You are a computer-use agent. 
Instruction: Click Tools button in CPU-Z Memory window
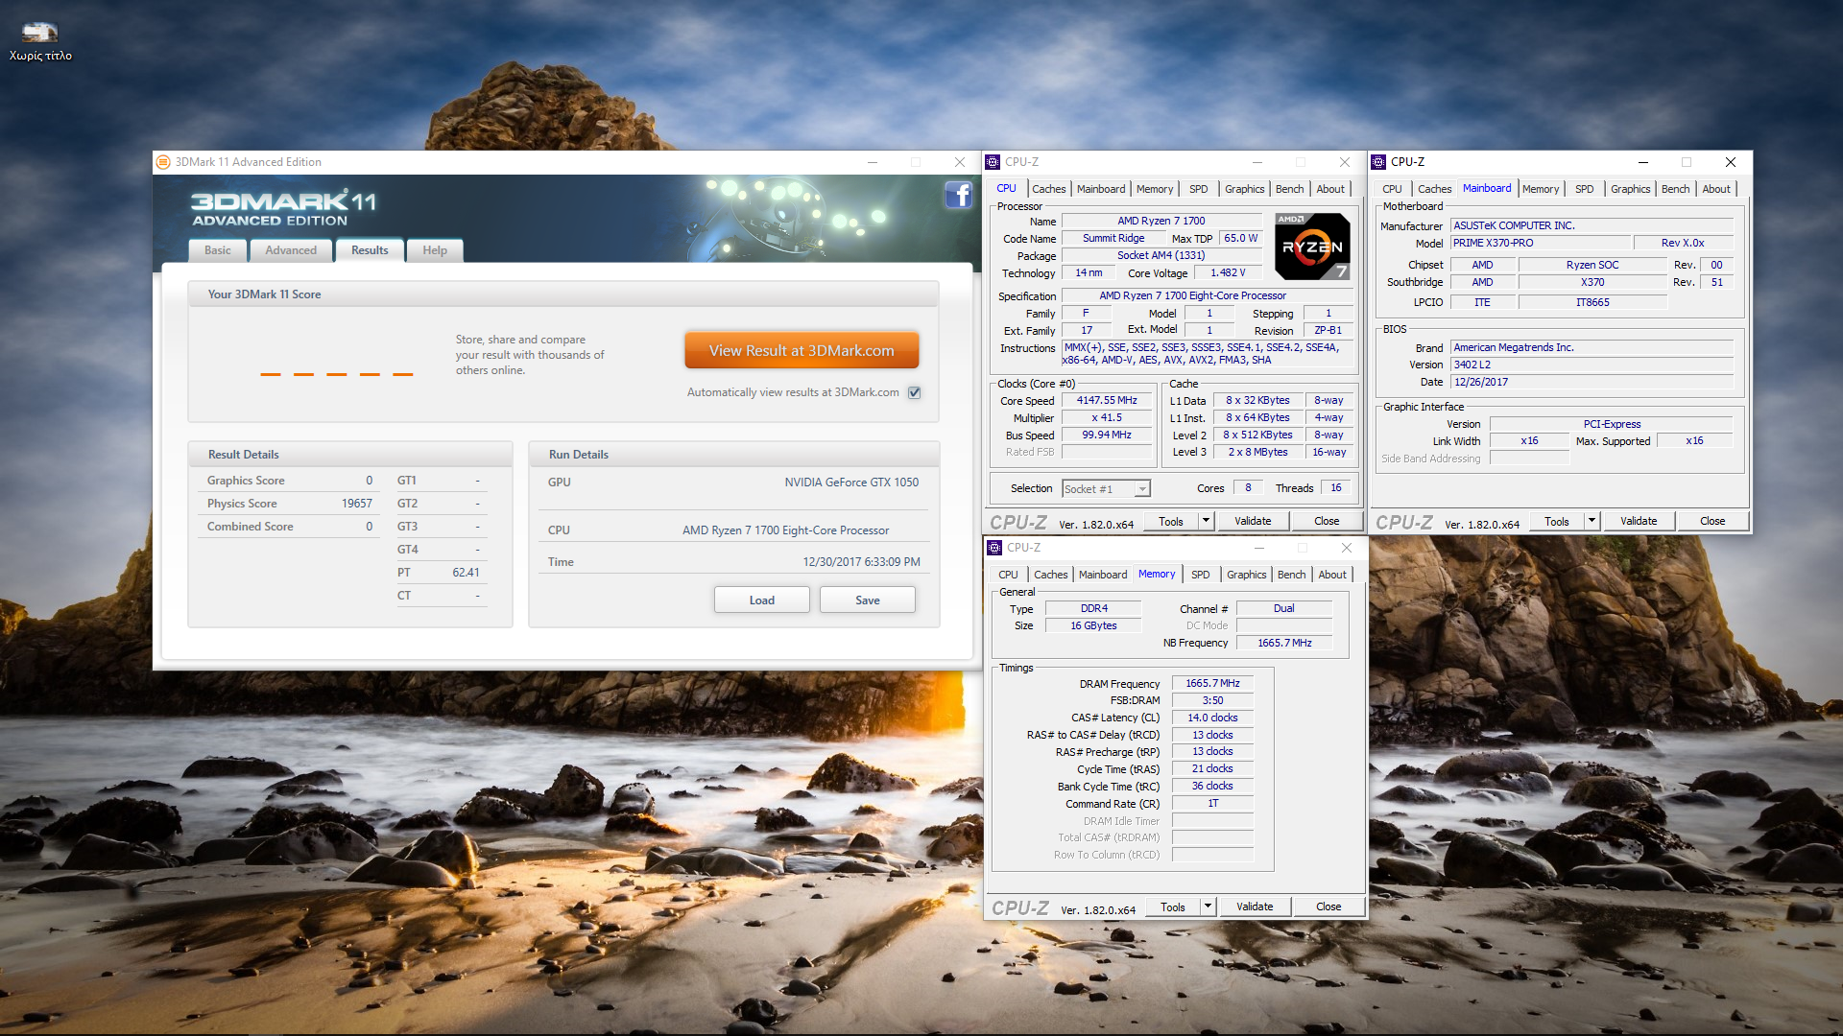pyautogui.click(x=1173, y=906)
